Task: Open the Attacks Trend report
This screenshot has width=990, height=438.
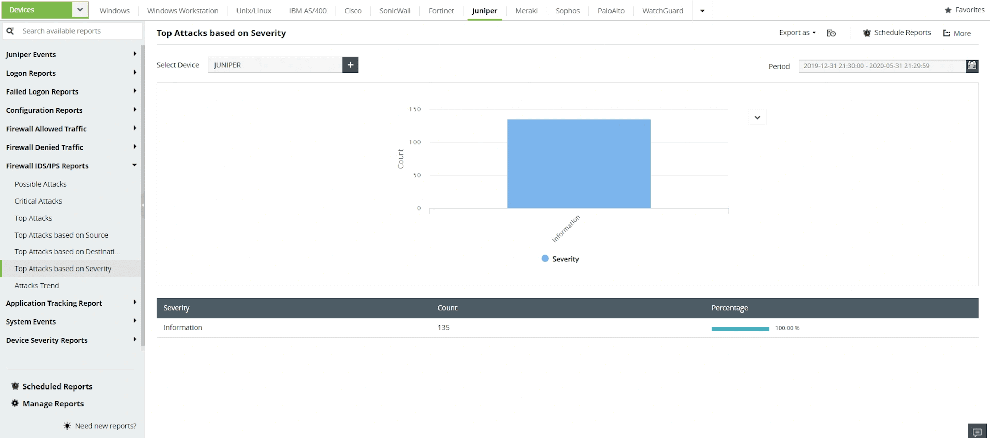Action: tap(36, 285)
